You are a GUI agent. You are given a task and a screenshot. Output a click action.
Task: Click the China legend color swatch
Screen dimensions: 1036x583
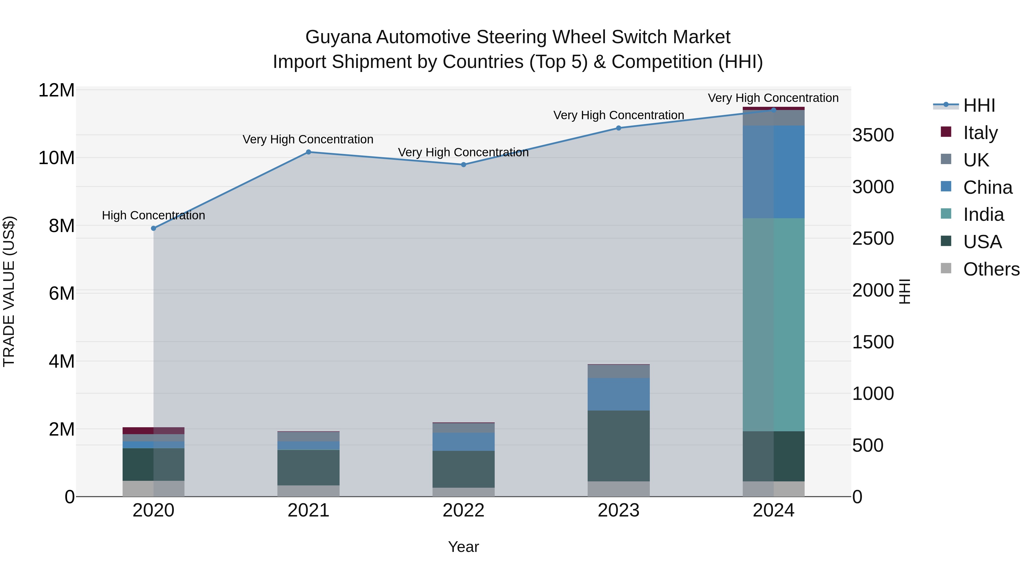tap(946, 186)
